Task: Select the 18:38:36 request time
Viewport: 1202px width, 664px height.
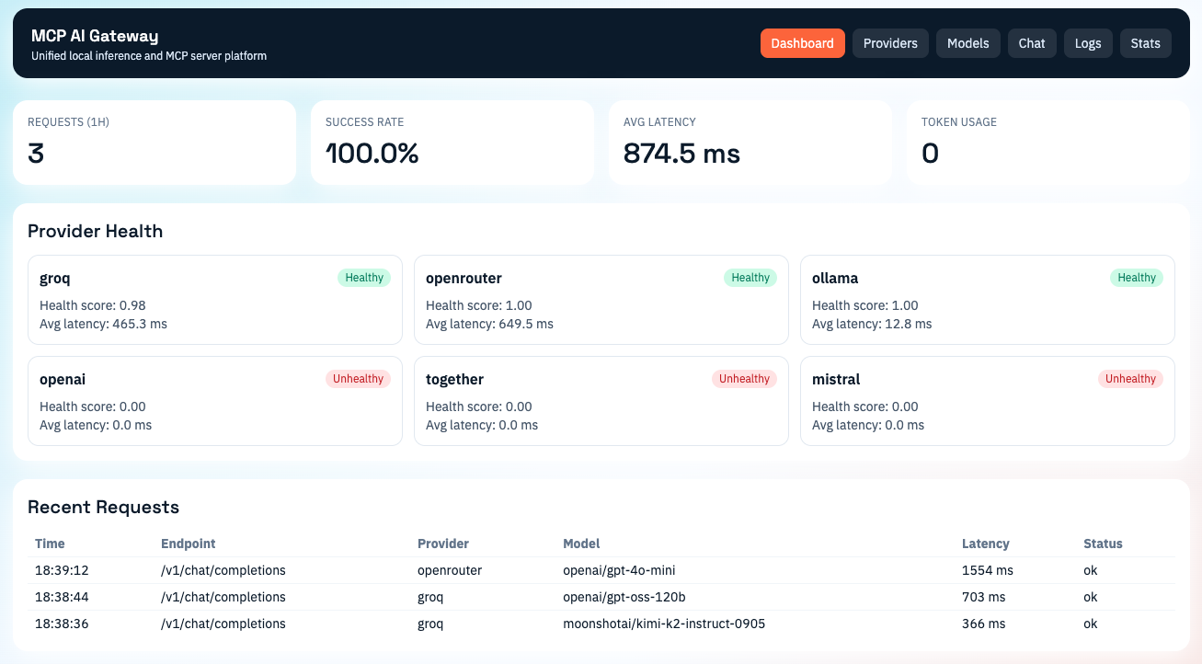Action: point(62,624)
